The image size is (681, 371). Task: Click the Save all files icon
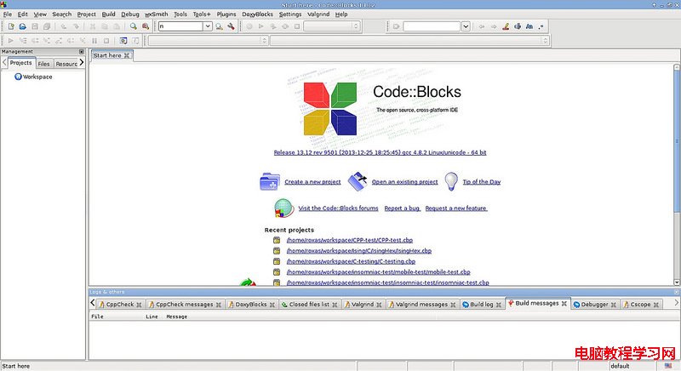point(47,26)
